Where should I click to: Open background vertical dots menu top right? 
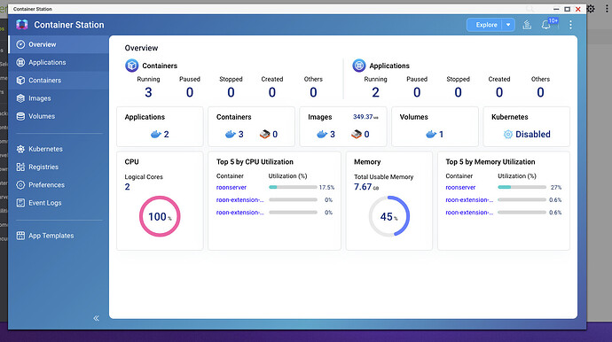click(x=607, y=9)
